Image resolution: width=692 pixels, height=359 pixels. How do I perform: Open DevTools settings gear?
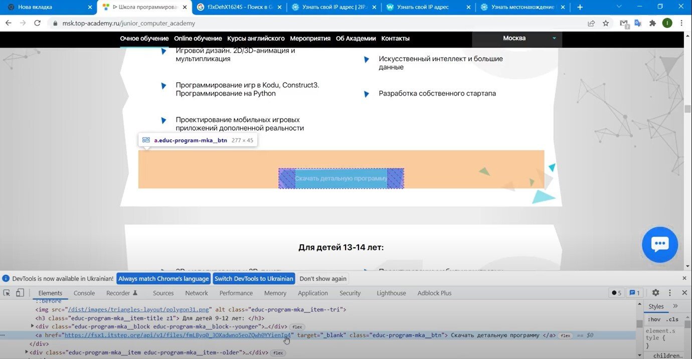click(x=655, y=293)
